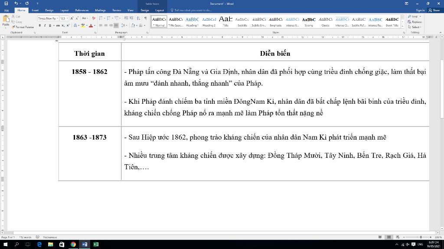444x249 pixels.
Task: Click the Sign in link
Action: tap(420, 10)
